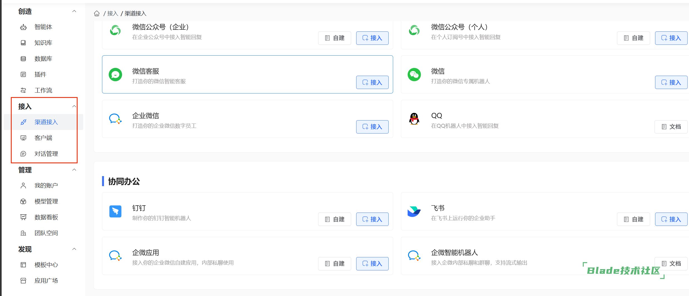The image size is (689, 296).
Task: Go to 对话管理 in the sidebar
Action: (x=46, y=154)
